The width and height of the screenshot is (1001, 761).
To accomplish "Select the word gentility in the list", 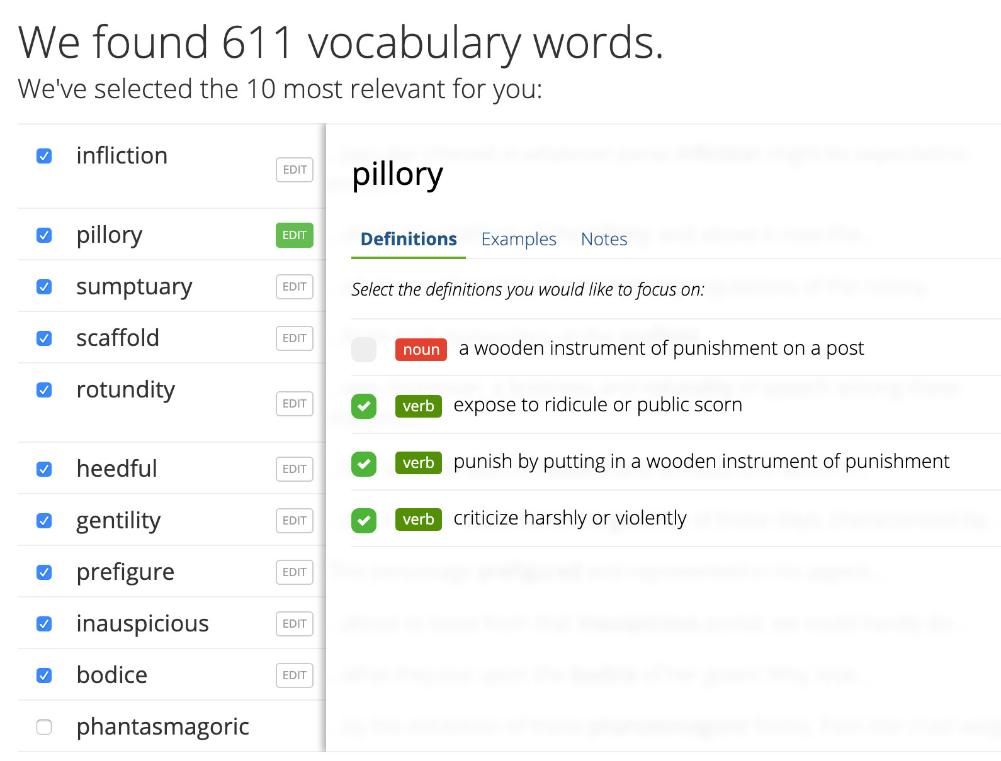I will (x=118, y=521).
